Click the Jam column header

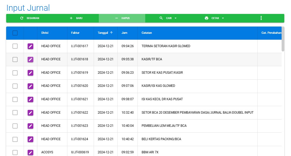[124, 33]
